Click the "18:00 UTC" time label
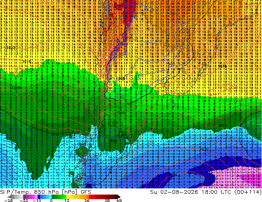This screenshot has height=202, width=262. tap(216, 192)
